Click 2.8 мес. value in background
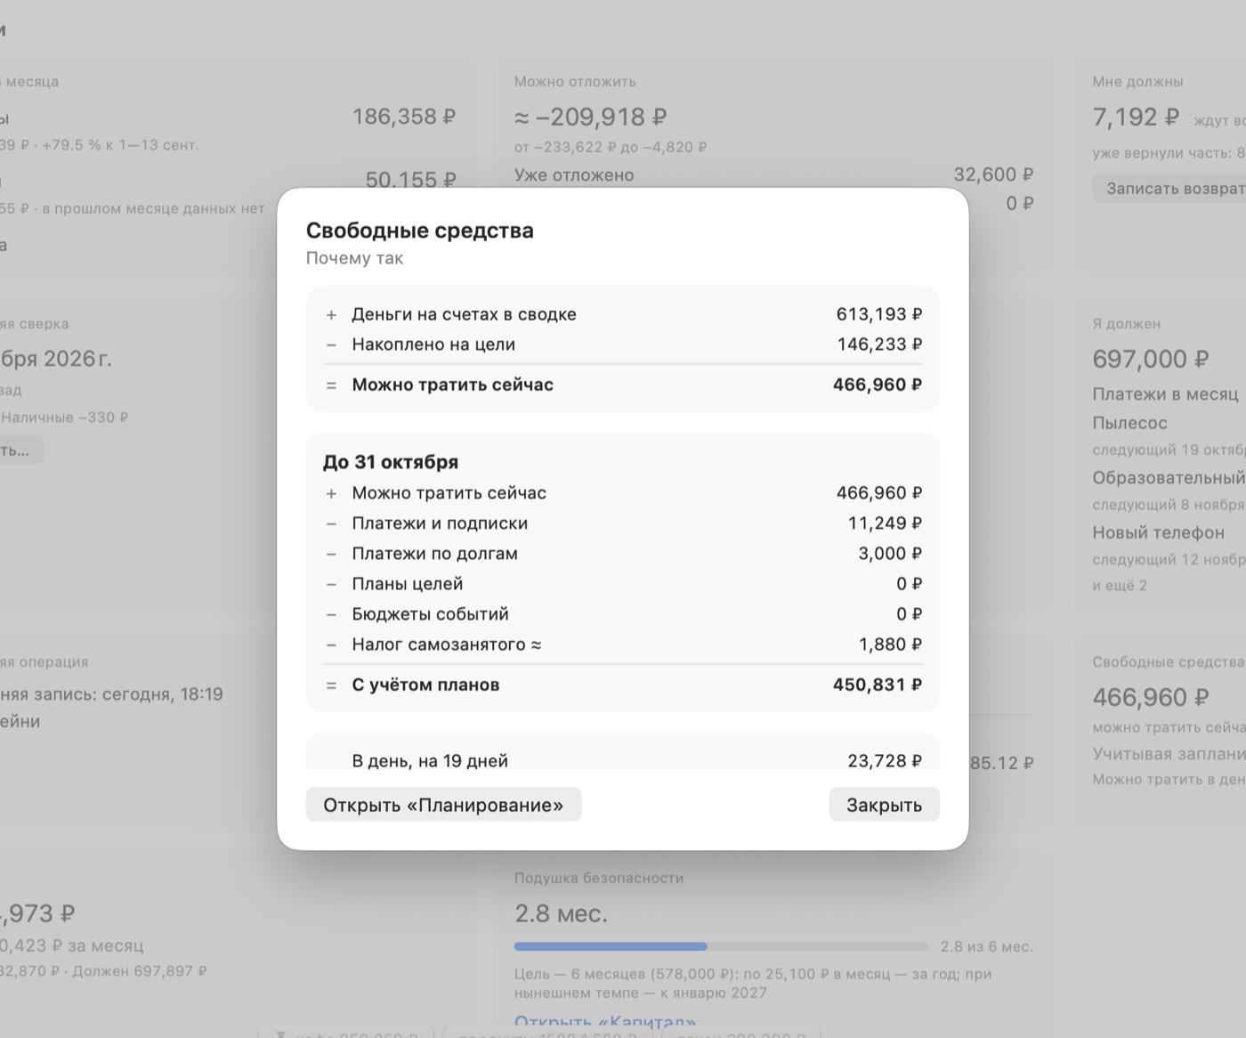The image size is (1246, 1038). (561, 914)
